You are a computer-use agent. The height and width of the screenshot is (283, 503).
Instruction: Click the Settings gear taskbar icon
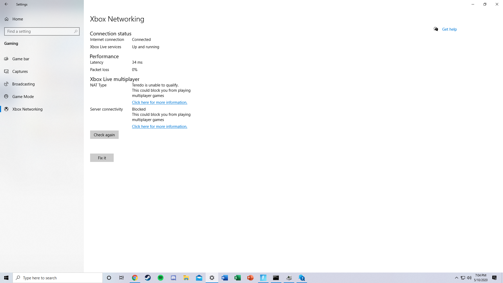212,278
